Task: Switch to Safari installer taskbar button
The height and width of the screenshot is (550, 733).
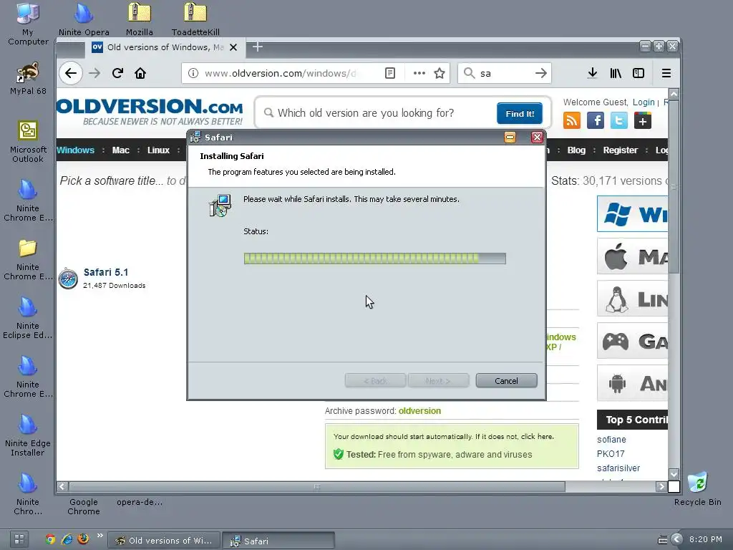Action: [x=278, y=540]
